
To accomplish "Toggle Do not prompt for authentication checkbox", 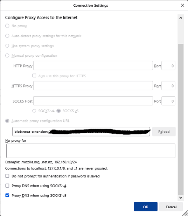I will [7, 176].
